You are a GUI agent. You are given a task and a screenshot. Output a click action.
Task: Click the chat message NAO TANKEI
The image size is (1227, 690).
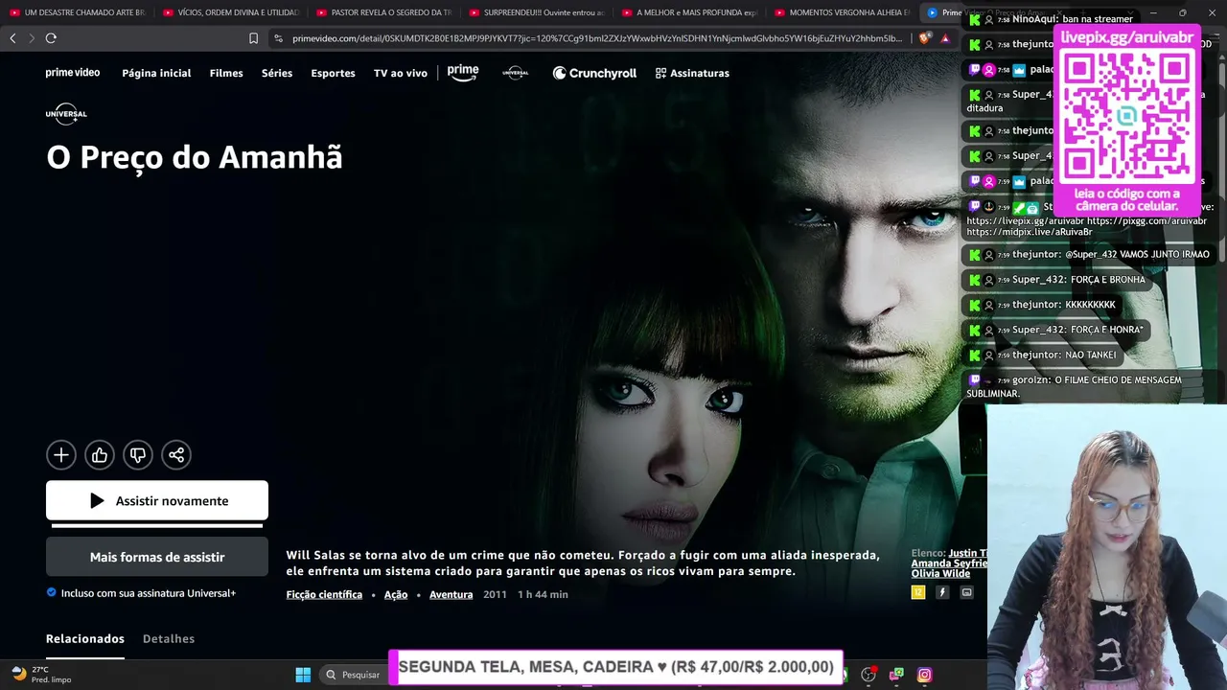coord(1090,355)
